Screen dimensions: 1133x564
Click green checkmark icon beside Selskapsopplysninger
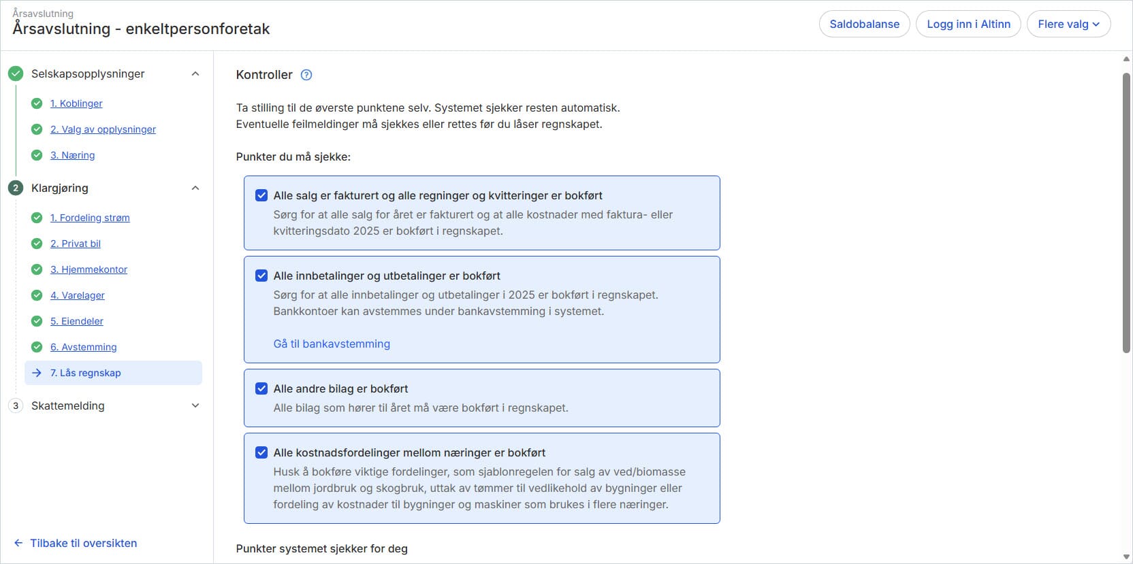(16, 73)
